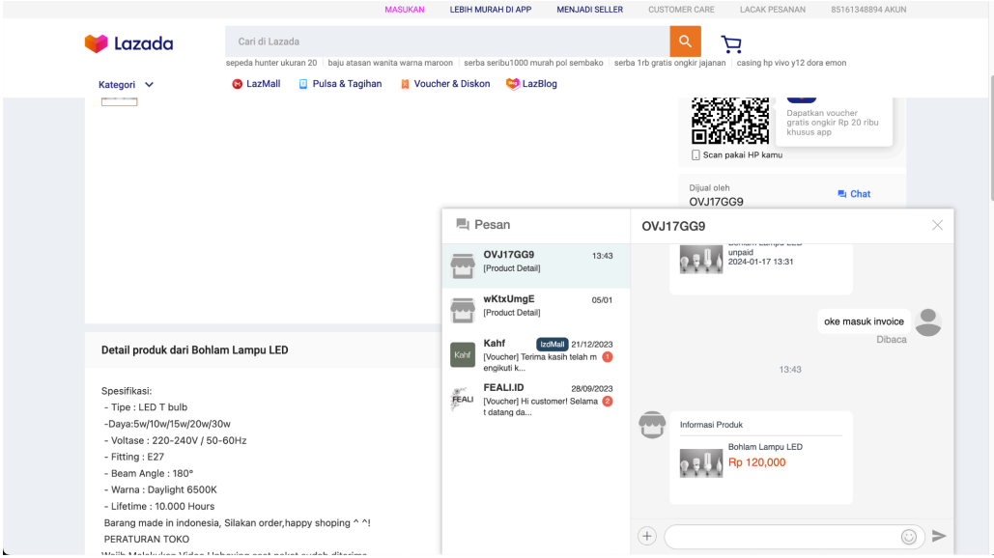The width and height of the screenshot is (994, 558).
Task: Click LazBlog navigation item
Action: [531, 84]
